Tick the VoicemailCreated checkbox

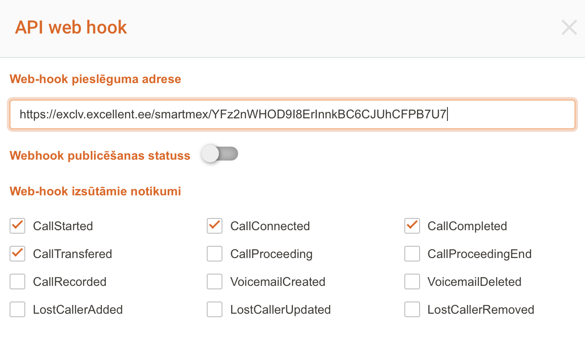tap(215, 282)
